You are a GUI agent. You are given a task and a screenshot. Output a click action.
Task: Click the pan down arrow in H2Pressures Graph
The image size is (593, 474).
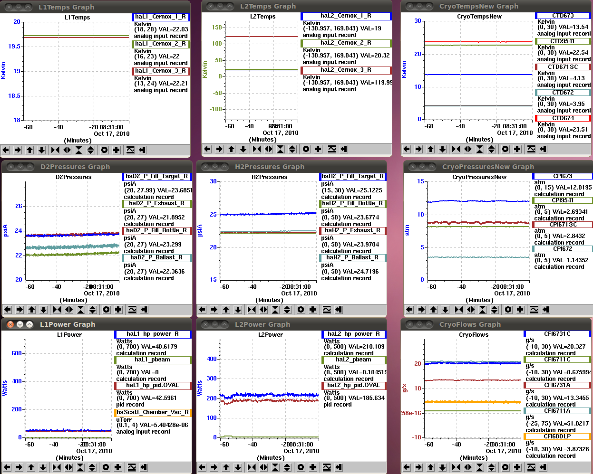tap(238, 310)
